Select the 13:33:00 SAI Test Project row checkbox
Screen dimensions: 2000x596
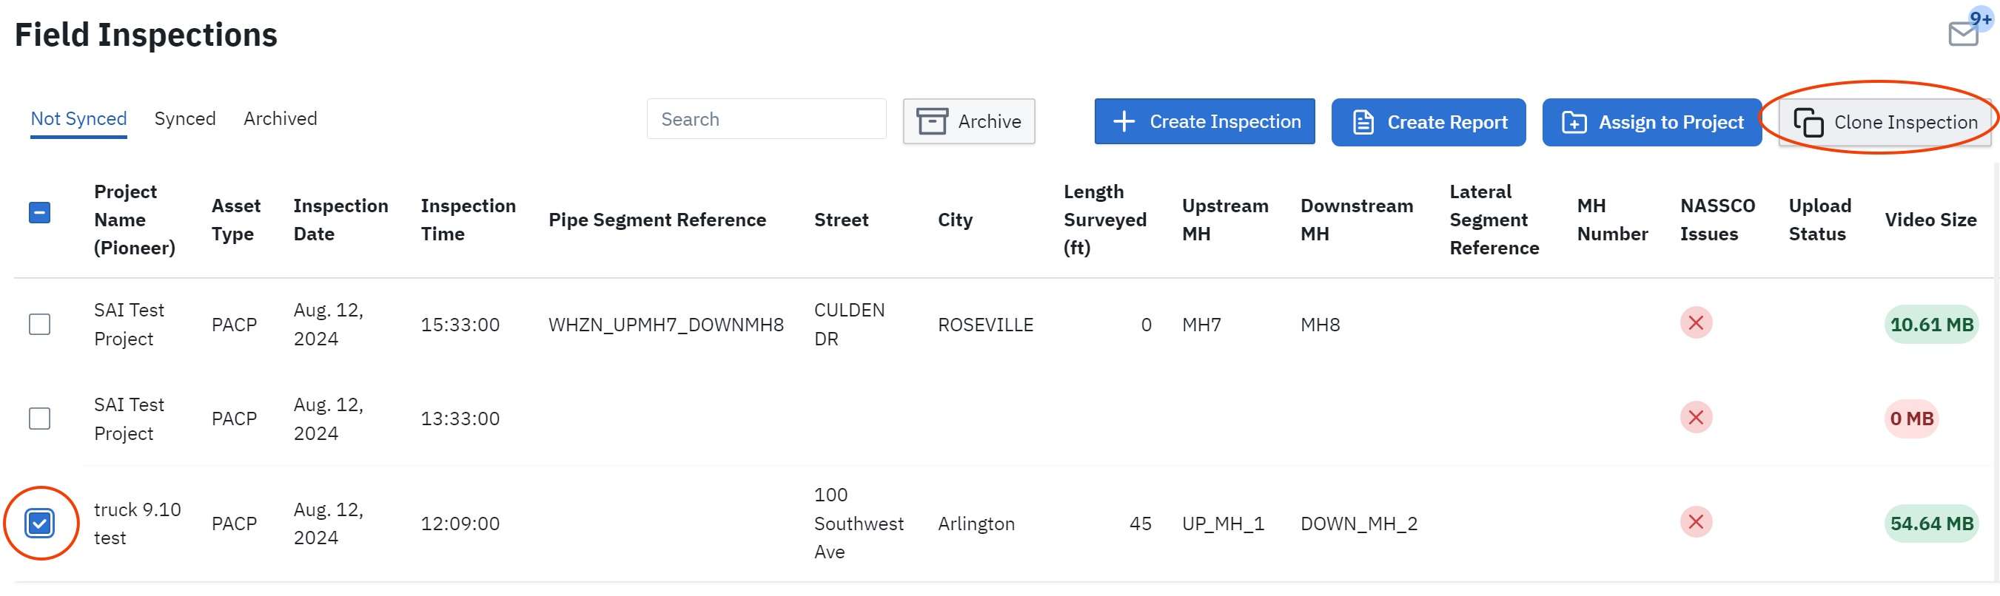tap(39, 419)
